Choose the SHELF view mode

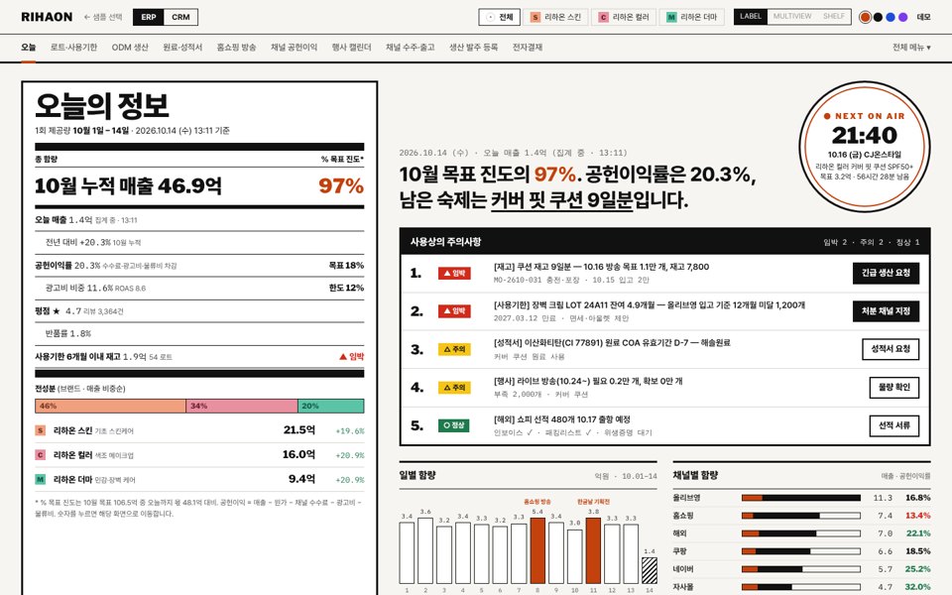(x=834, y=17)
